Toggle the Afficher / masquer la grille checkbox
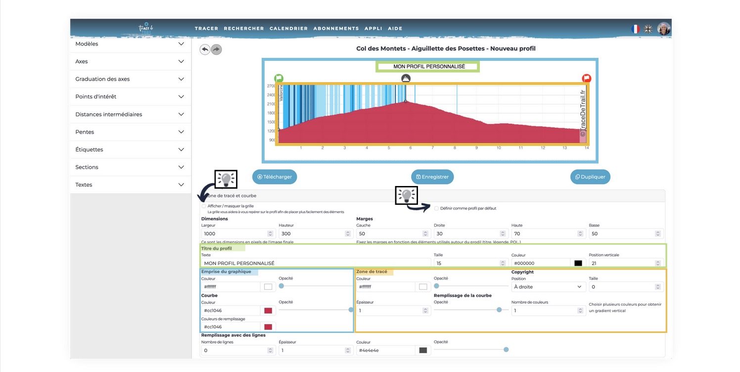 [204, 206]
